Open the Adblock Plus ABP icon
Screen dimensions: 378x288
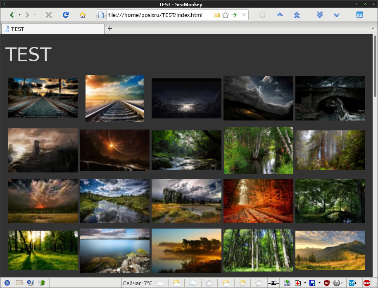[x=367, y=283]
